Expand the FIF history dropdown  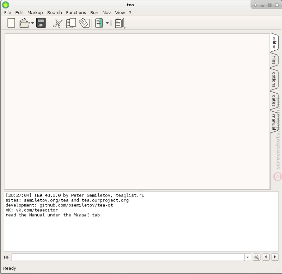248,257
